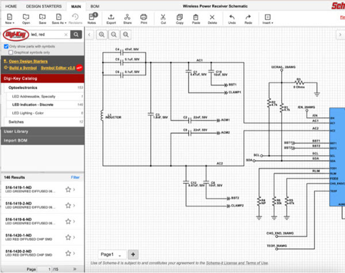Switch to the BOM tab

(95, 5)
